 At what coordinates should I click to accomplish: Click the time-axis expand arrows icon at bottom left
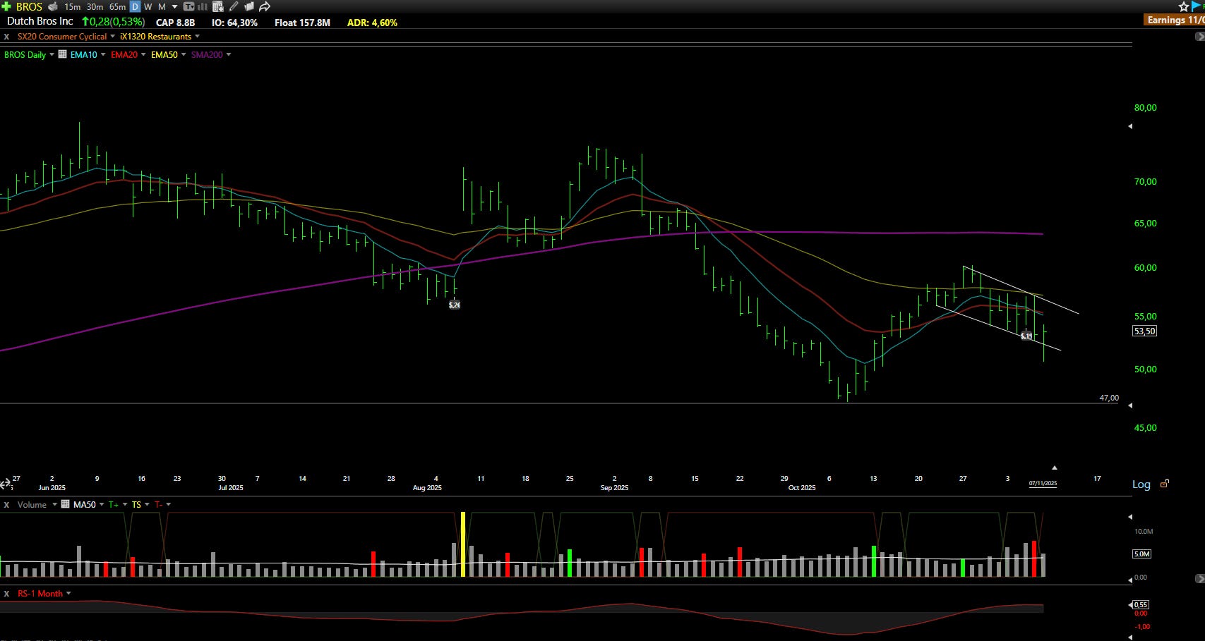[6, 484]
